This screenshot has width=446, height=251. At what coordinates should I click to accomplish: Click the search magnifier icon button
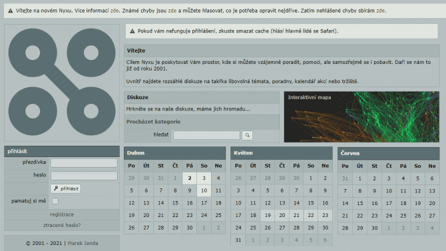pyautogui.click(x=247, y=135)
